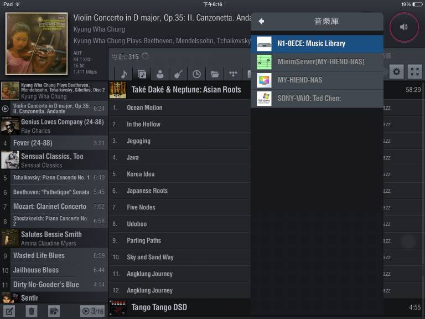Select N1-0ECE: Music Library server
425x319 pixels.
click(x=317, y=44)
